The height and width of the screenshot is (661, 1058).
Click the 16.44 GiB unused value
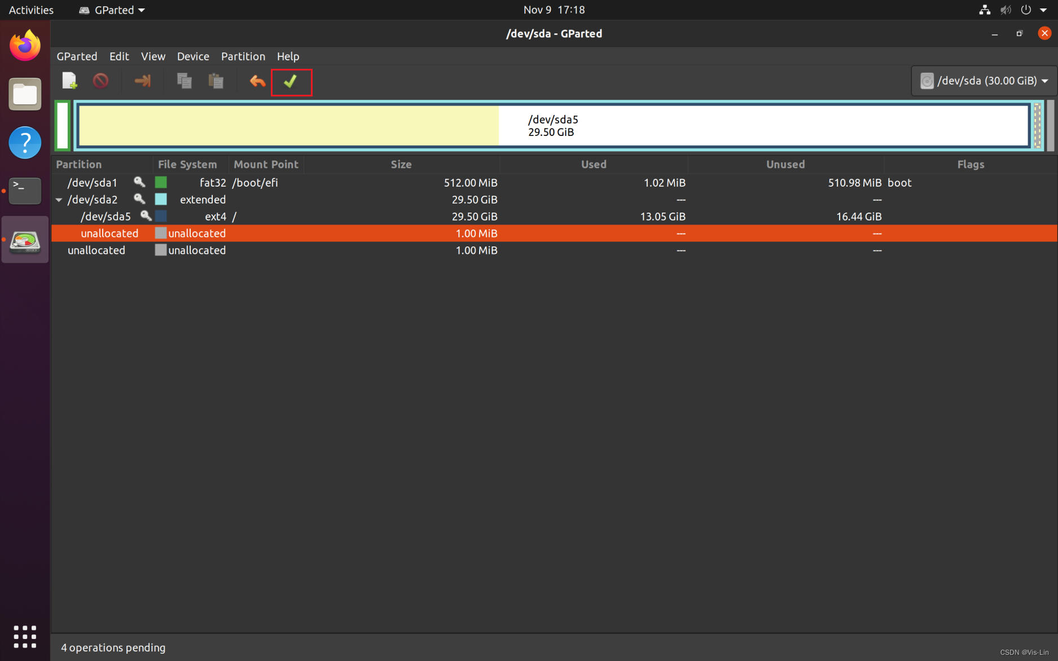click(x=859, y=217)
